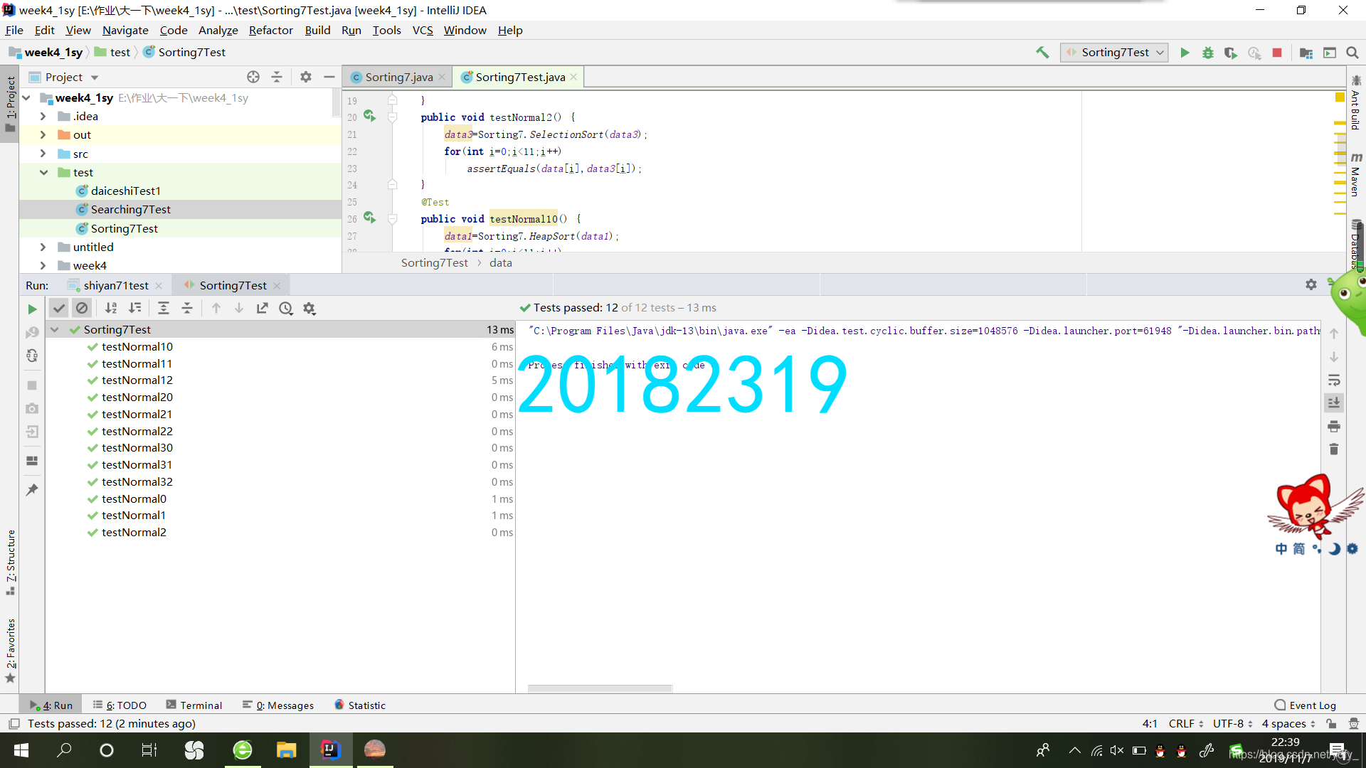The image size is (1366, 768).
Task: Start debugging with the bug icon
Action: [1207, 53]
